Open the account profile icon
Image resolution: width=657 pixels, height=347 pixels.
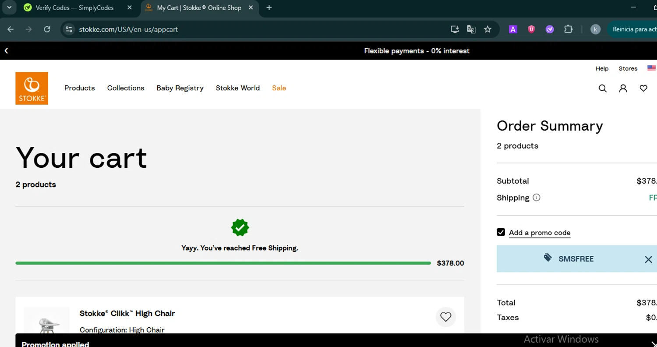[623, 89]
